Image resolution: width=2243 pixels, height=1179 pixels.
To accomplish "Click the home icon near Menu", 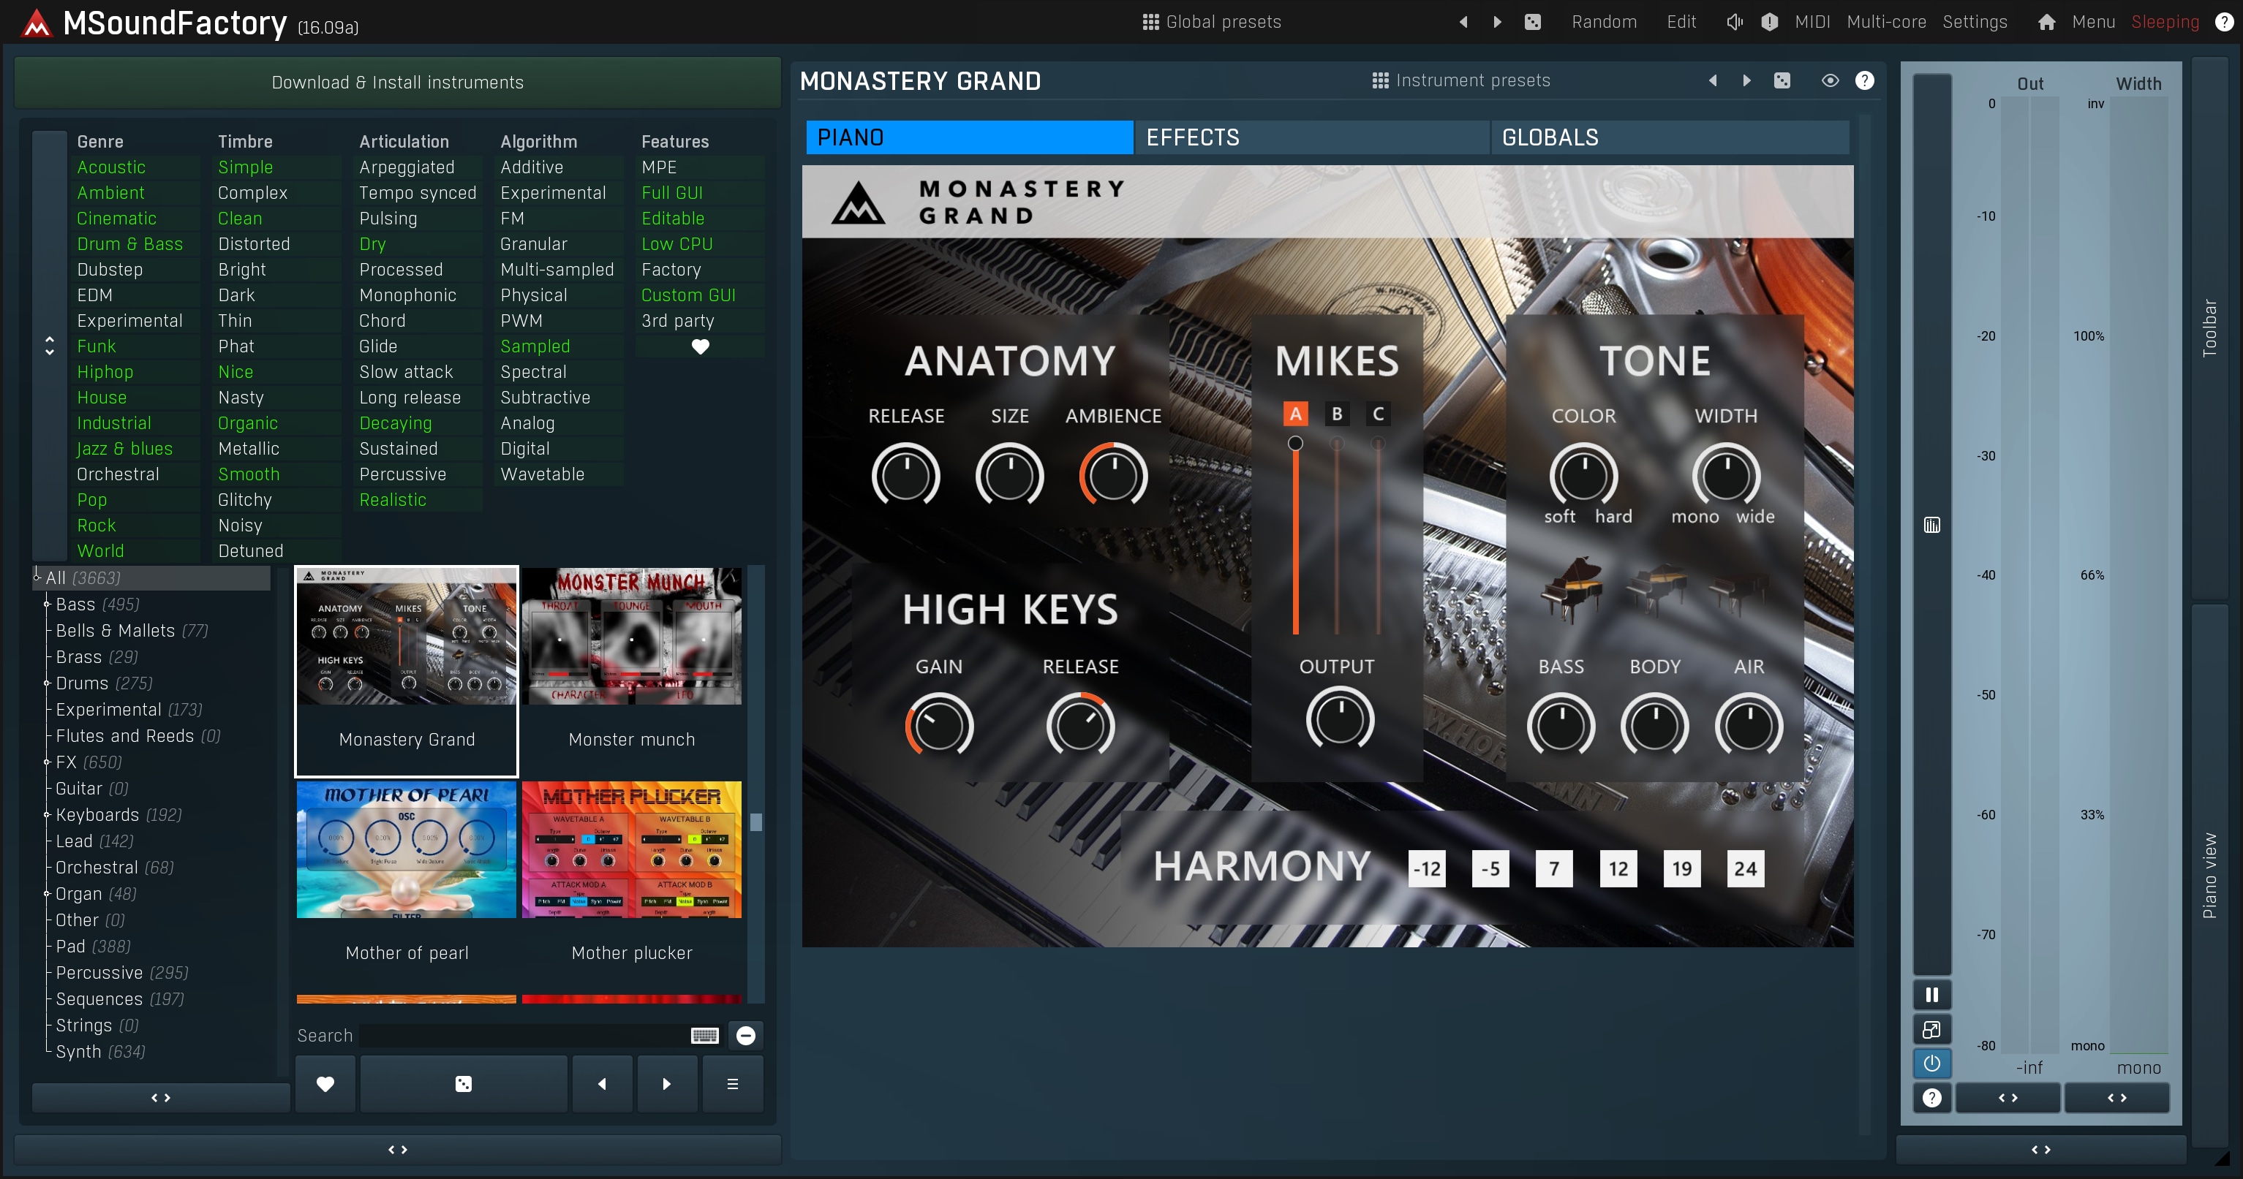I will point(2046,22).
